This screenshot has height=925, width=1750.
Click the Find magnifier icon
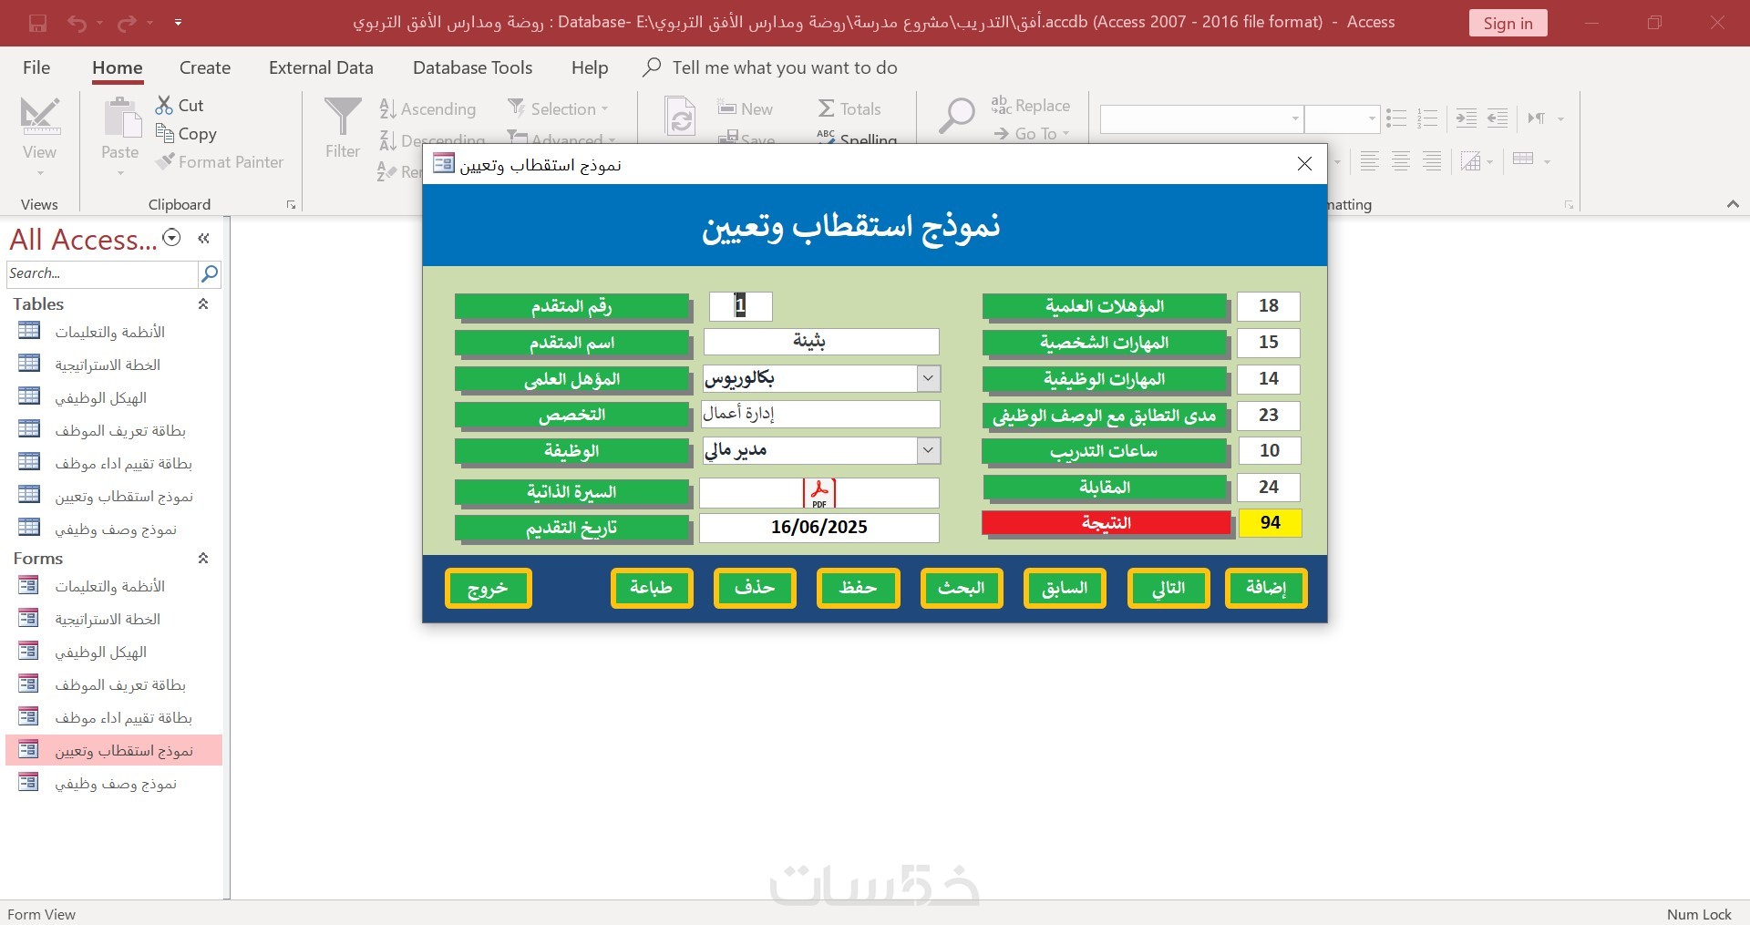(x=957, y=117)
